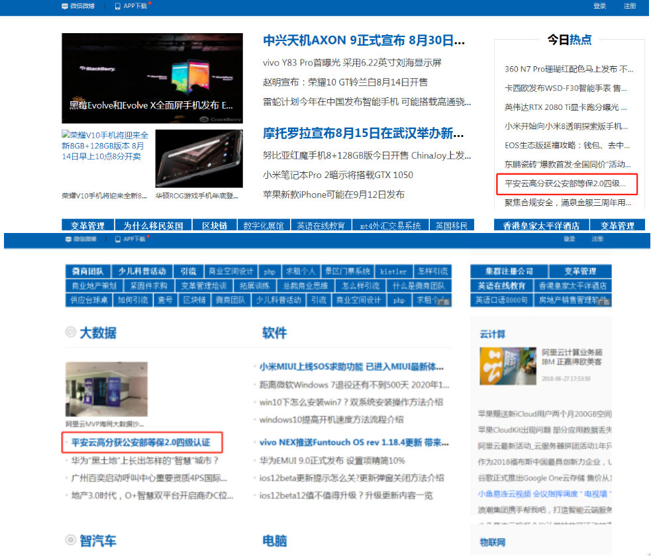Click the round icon beside 智汽车 heading

(x=71, y=540)
